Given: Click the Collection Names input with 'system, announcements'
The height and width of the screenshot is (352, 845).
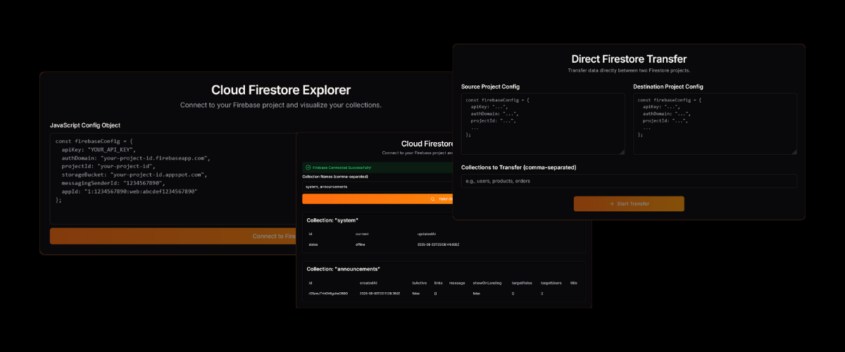Looking at the screenshot, I should coord(377,187).
